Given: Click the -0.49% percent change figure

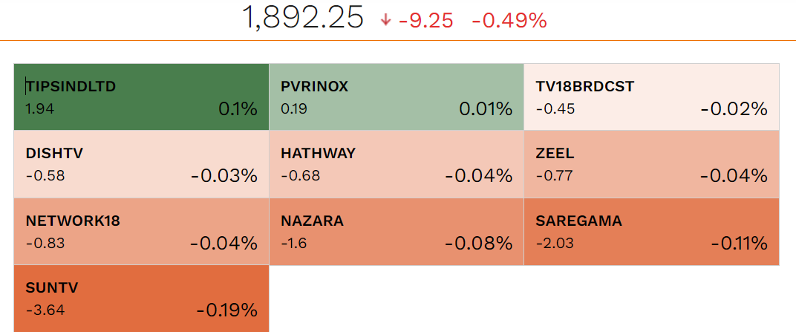Looking at the screenshot, I should click(x=509, y=20).
